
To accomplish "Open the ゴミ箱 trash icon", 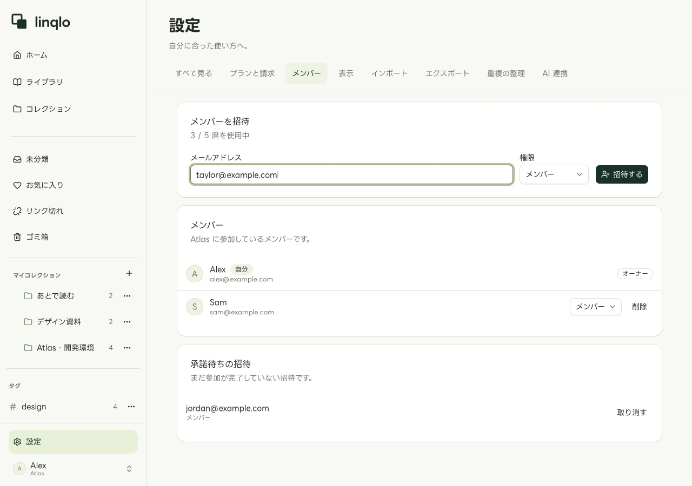I will (x=17, y=237).
